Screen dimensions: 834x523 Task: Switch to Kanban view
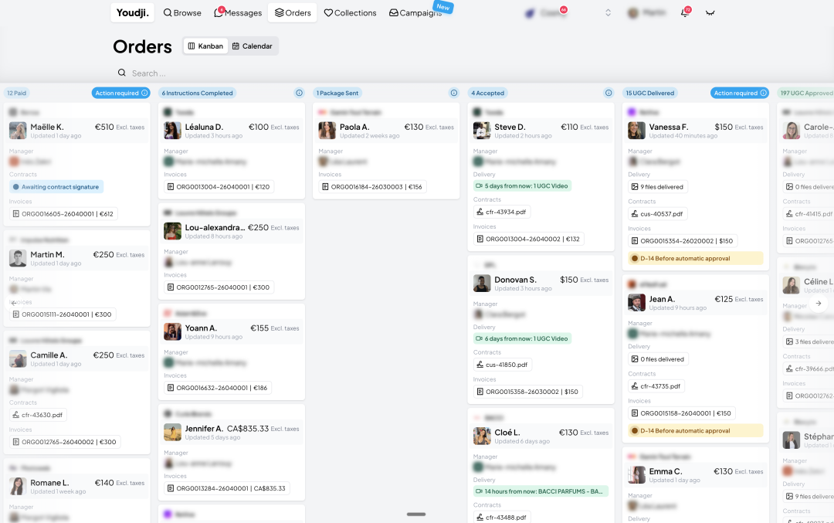(x=205, y=46)
